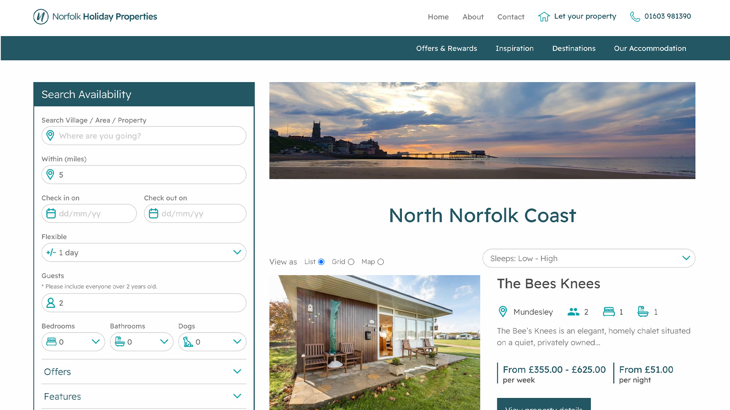
Task: Click the Where are you going input field
Action: (144, 136)
